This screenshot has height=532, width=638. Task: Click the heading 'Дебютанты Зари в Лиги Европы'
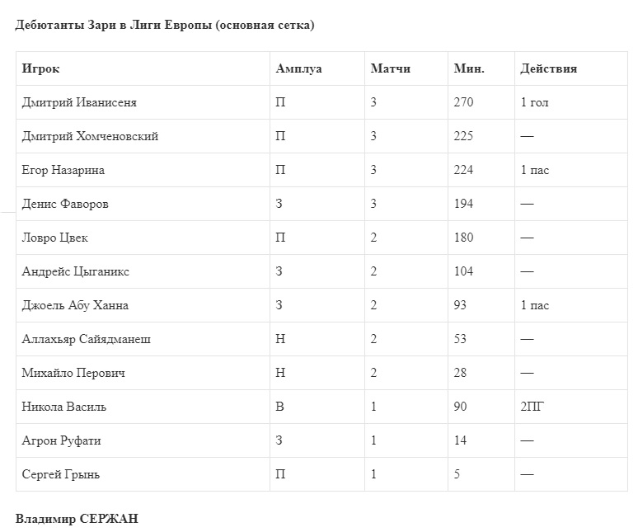165,25
